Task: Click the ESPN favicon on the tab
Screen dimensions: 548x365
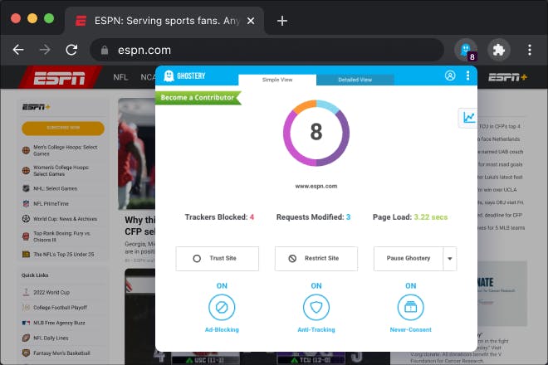Action: [x=81, y=21]
